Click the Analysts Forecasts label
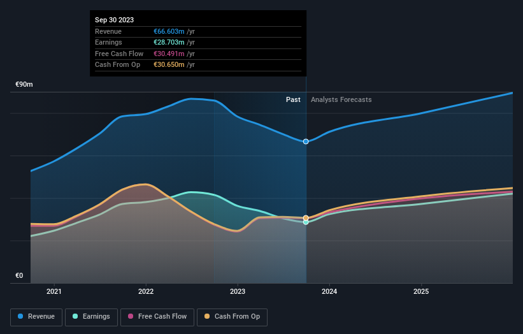Viewport: 523px width, 334px height. click(341, 99)
